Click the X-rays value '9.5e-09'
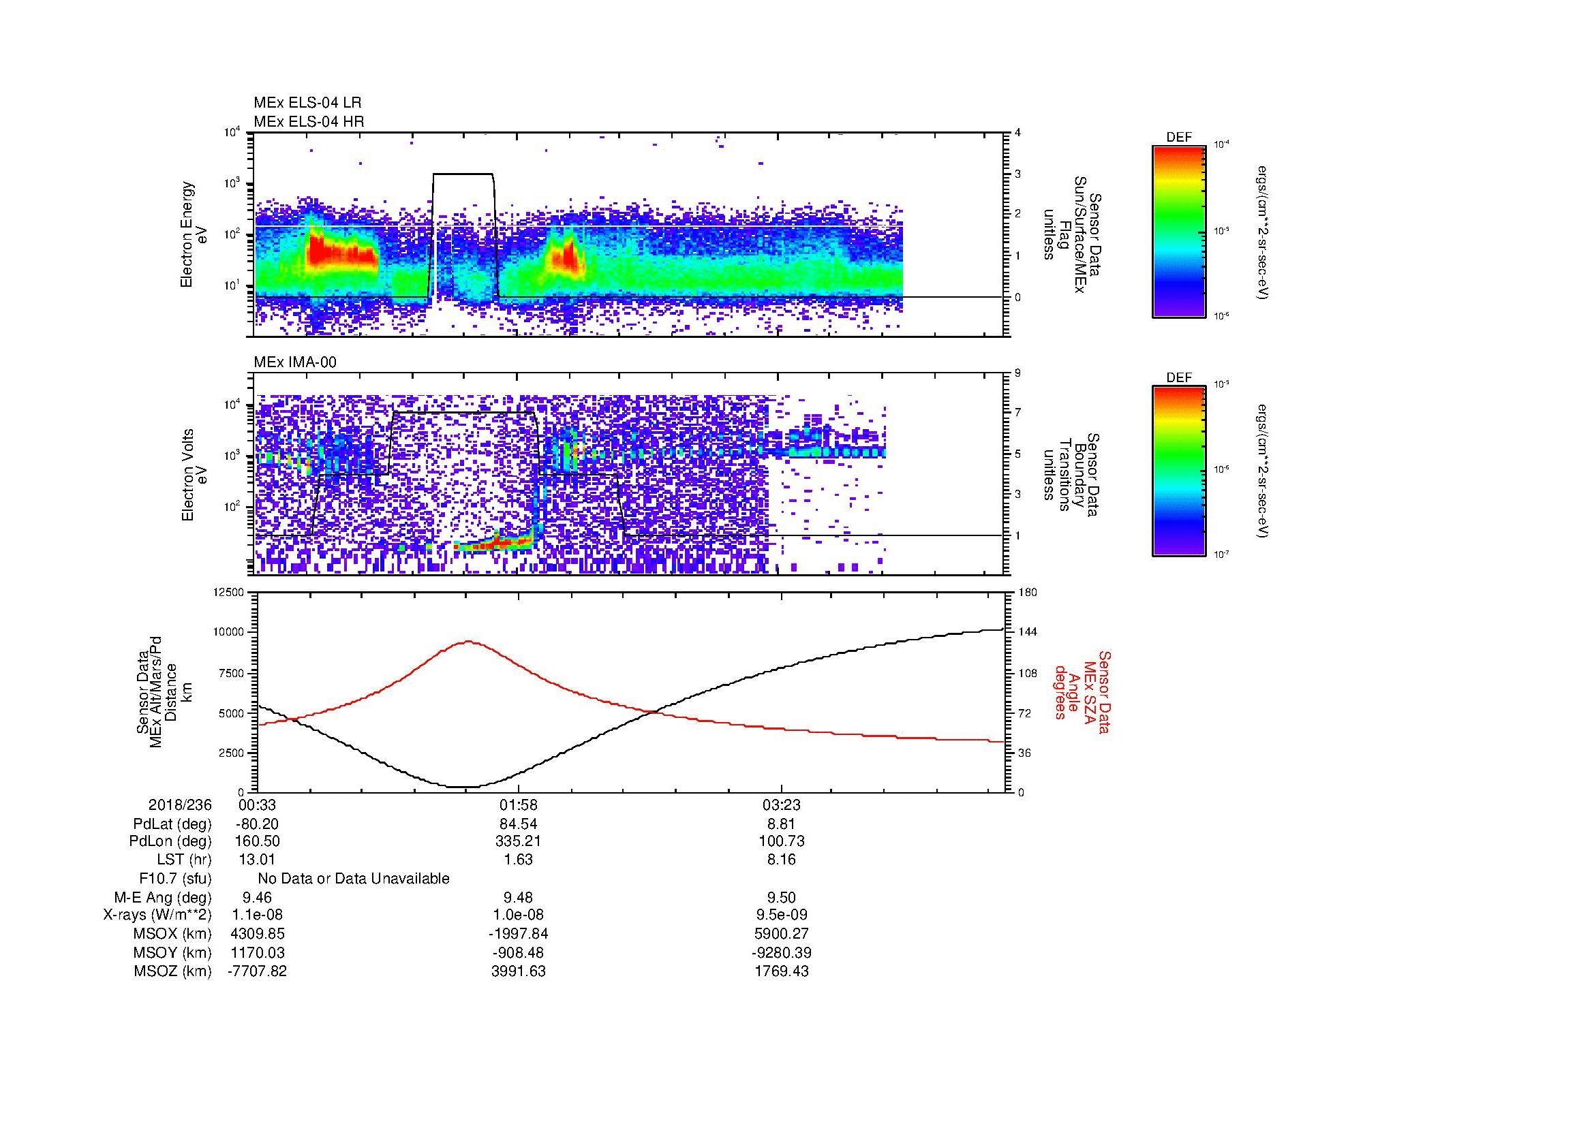 click(x=782, y=915)
